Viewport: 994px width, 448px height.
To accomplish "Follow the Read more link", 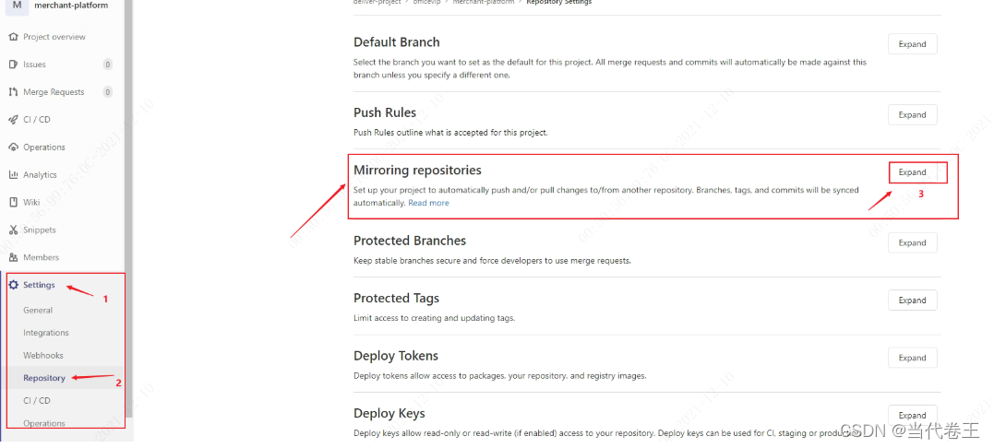I will click(428, 203).
